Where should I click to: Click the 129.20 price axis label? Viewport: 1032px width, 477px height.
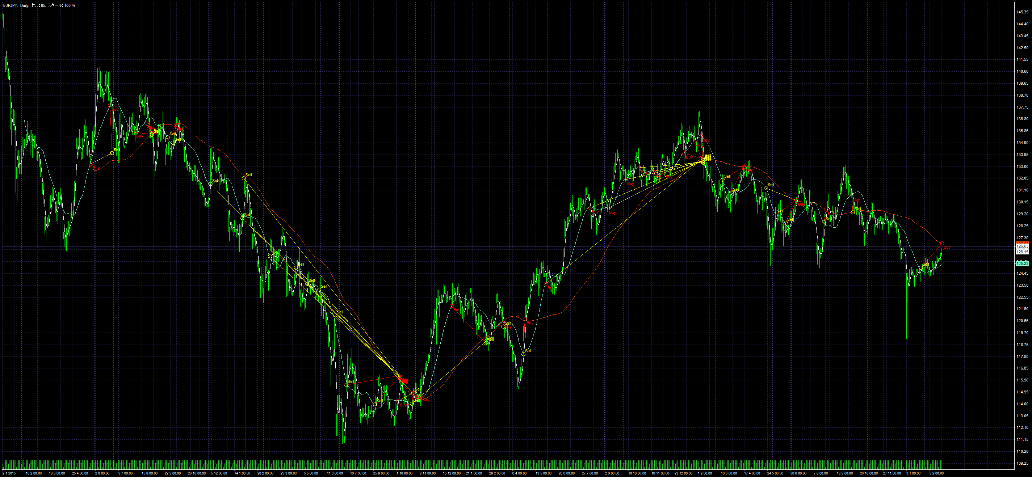[1022, 214]
